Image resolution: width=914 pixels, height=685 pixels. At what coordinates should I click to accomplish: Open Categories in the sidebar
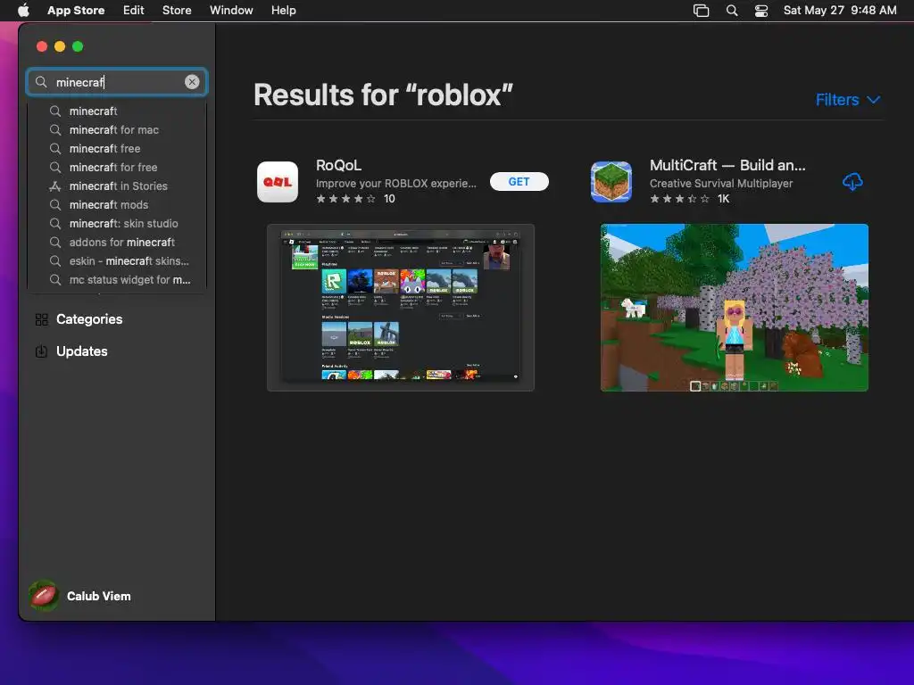89,319
